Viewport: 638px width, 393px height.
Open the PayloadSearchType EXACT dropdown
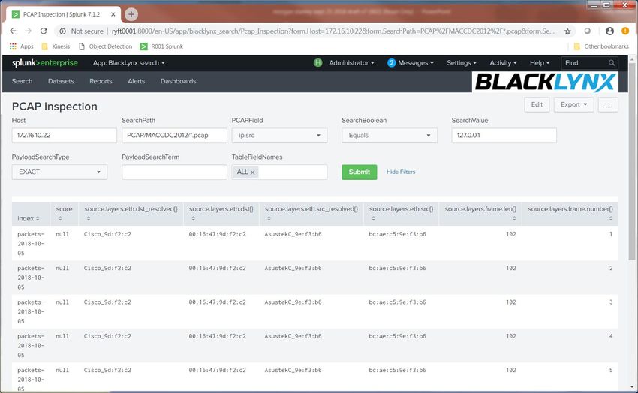click(x=59, y=172)
